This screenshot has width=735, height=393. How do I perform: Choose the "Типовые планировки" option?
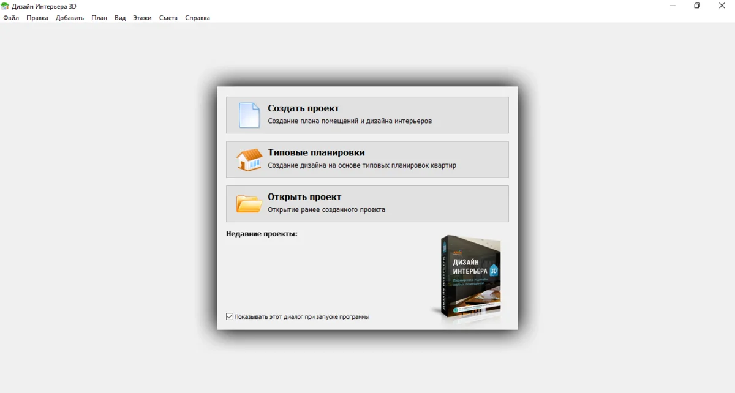(x=316, y=153)
